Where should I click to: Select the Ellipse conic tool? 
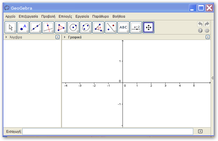tap(86, 27)
